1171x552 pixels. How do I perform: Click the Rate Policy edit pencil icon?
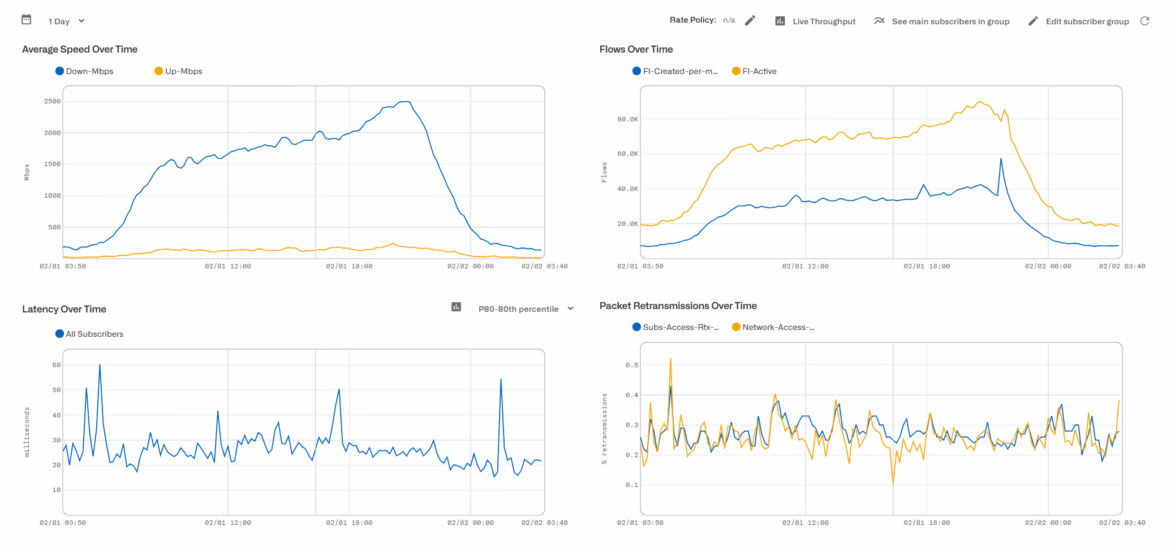point(750,20)
